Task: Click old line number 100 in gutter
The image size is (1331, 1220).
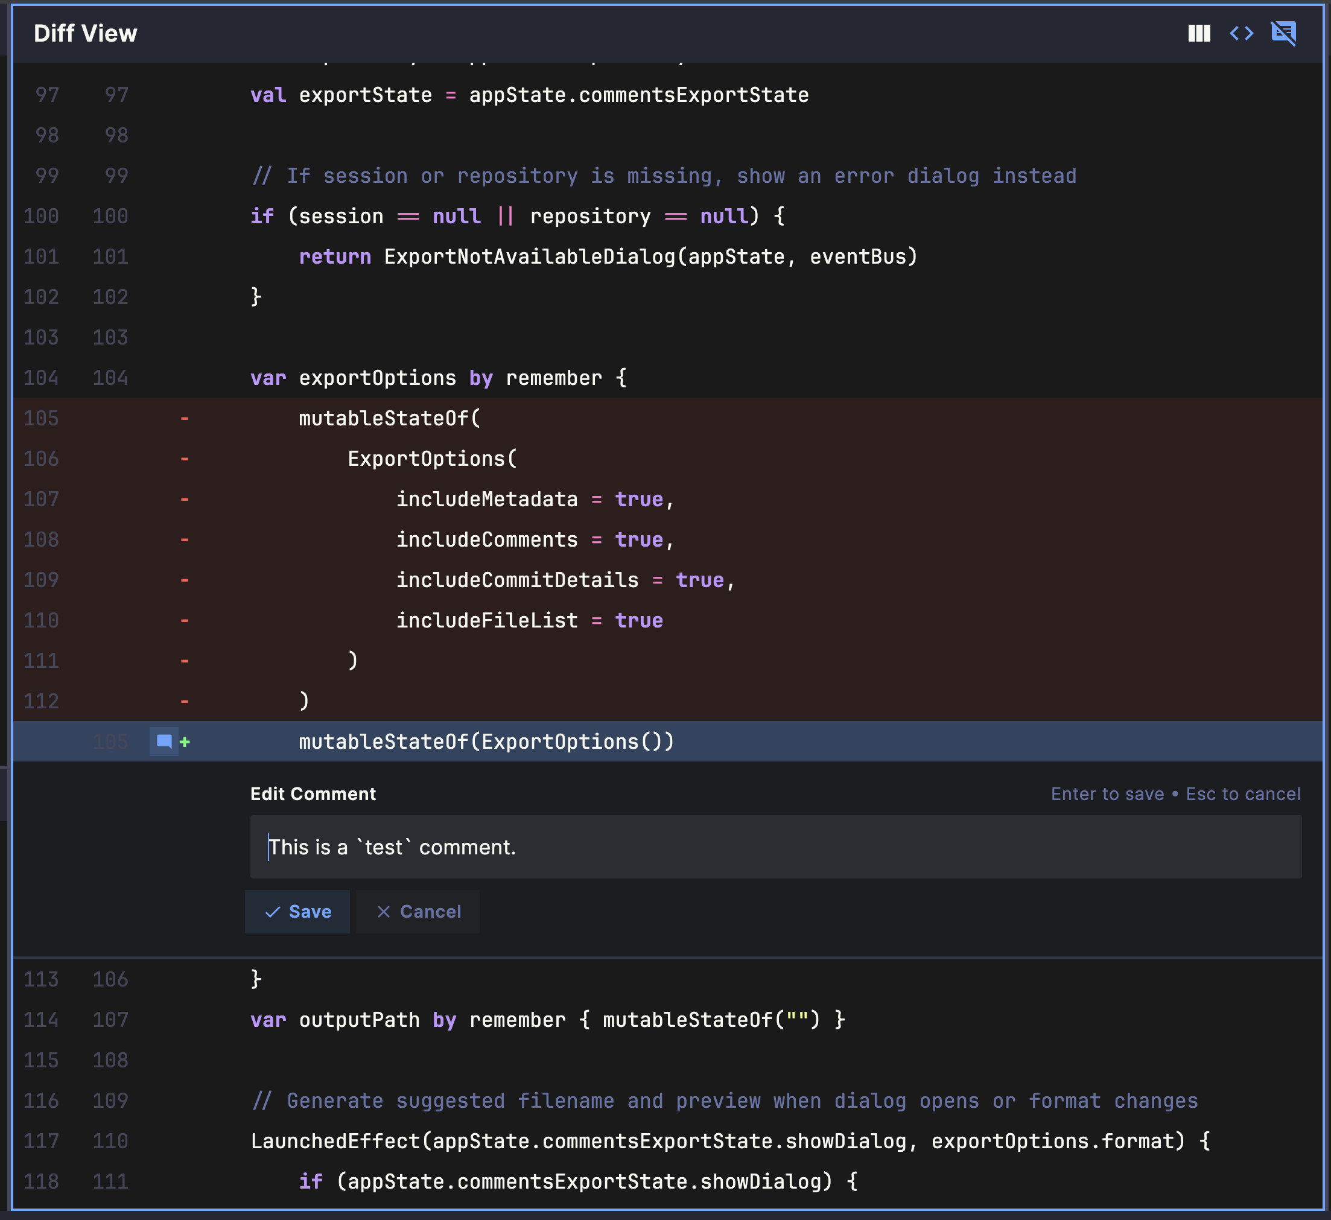Action: coord(41,217)
